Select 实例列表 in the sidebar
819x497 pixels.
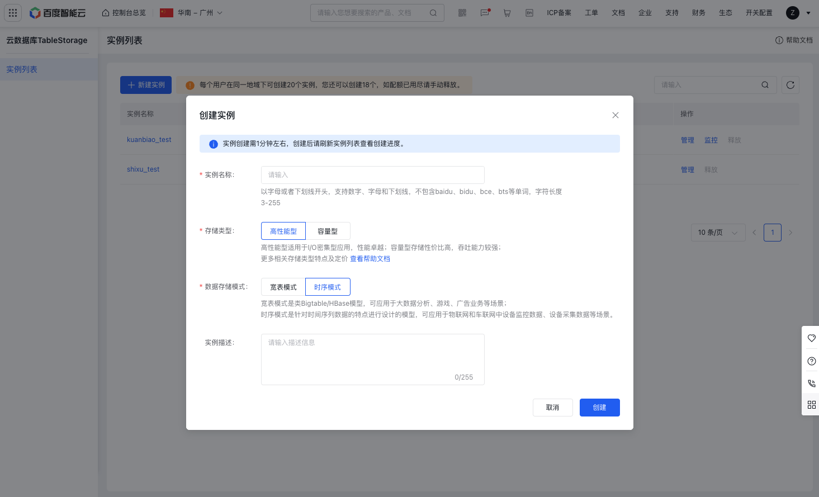[49, 69]
